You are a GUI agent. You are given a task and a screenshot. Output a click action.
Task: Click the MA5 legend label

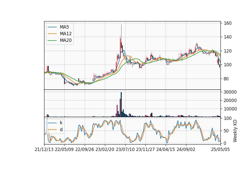point(64,27)
